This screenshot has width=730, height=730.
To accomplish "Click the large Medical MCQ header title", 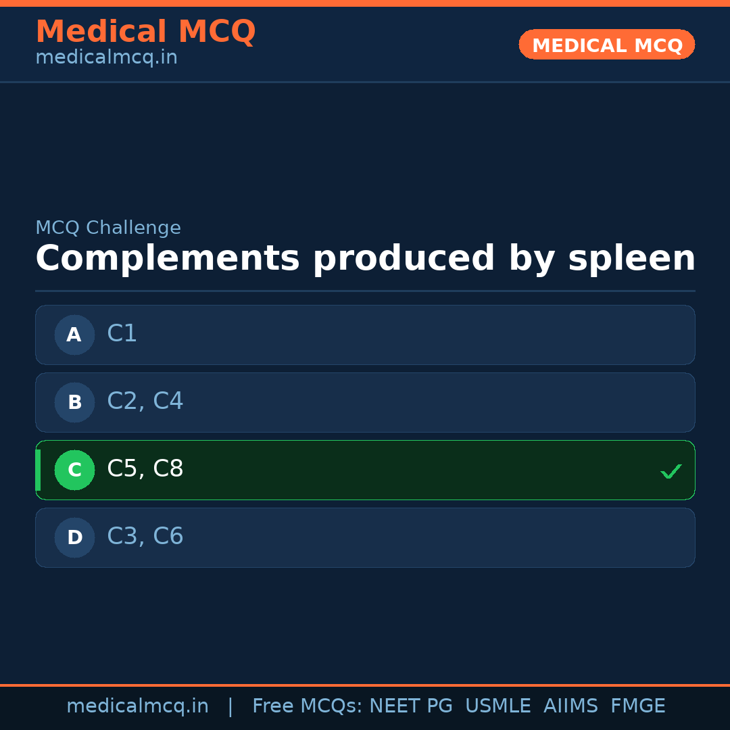I will click(145, 32).
